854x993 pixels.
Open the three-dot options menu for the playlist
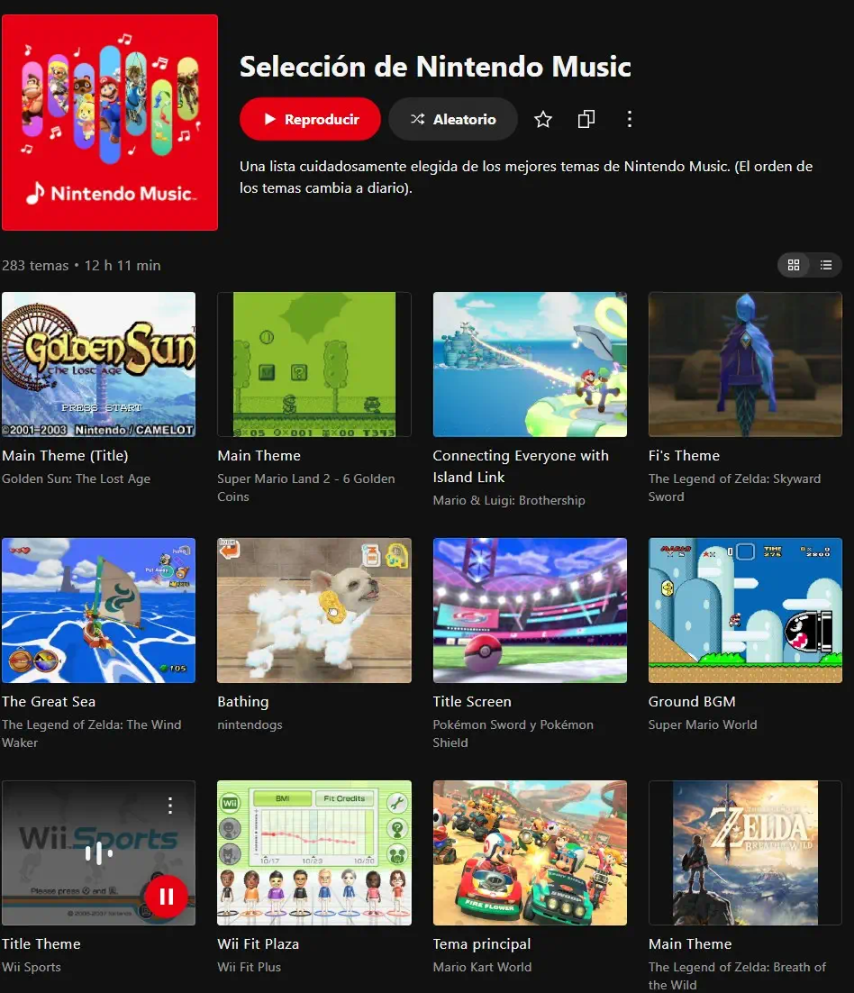630,119
